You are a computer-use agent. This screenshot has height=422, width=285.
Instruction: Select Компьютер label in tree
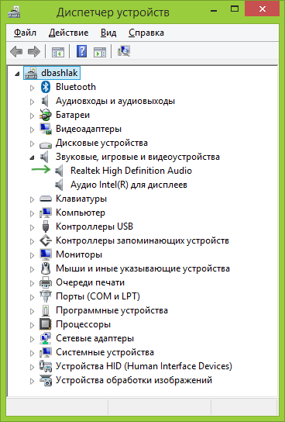click(x=81, y=213)
